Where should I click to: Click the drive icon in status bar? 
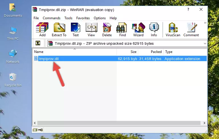coord(35,130)
